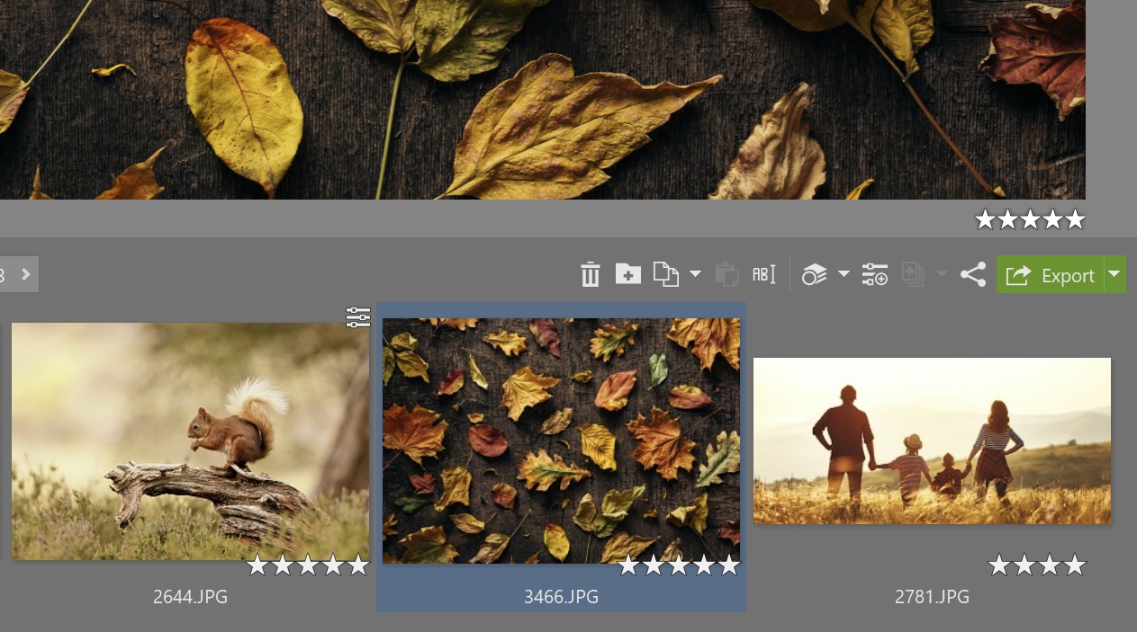Open the Export options dropdown arrow

pos(1115,274)
